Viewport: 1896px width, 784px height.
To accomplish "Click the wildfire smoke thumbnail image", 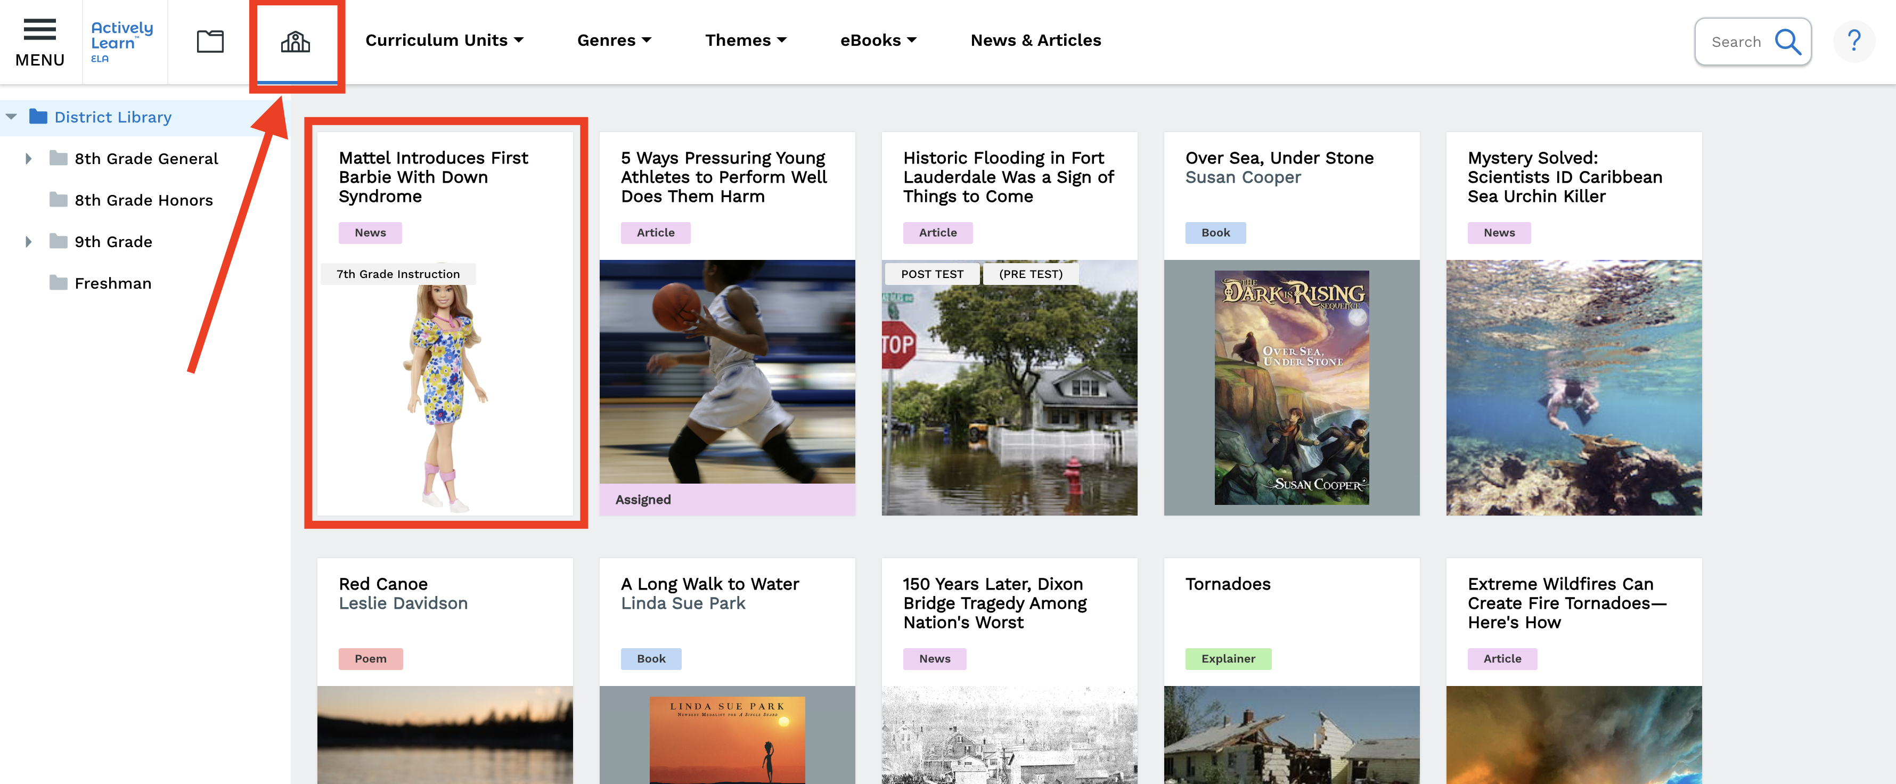I will (1574, 734).
